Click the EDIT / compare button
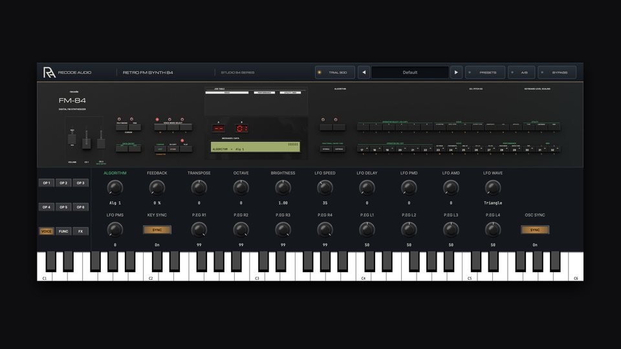This screenshot has width=621, height=349. (160, 149)
